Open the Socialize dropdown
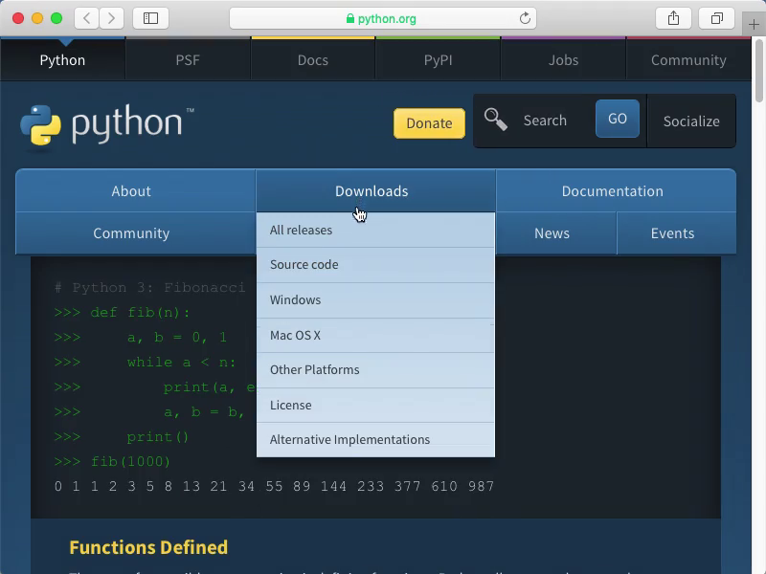 [x=690, y=121]
